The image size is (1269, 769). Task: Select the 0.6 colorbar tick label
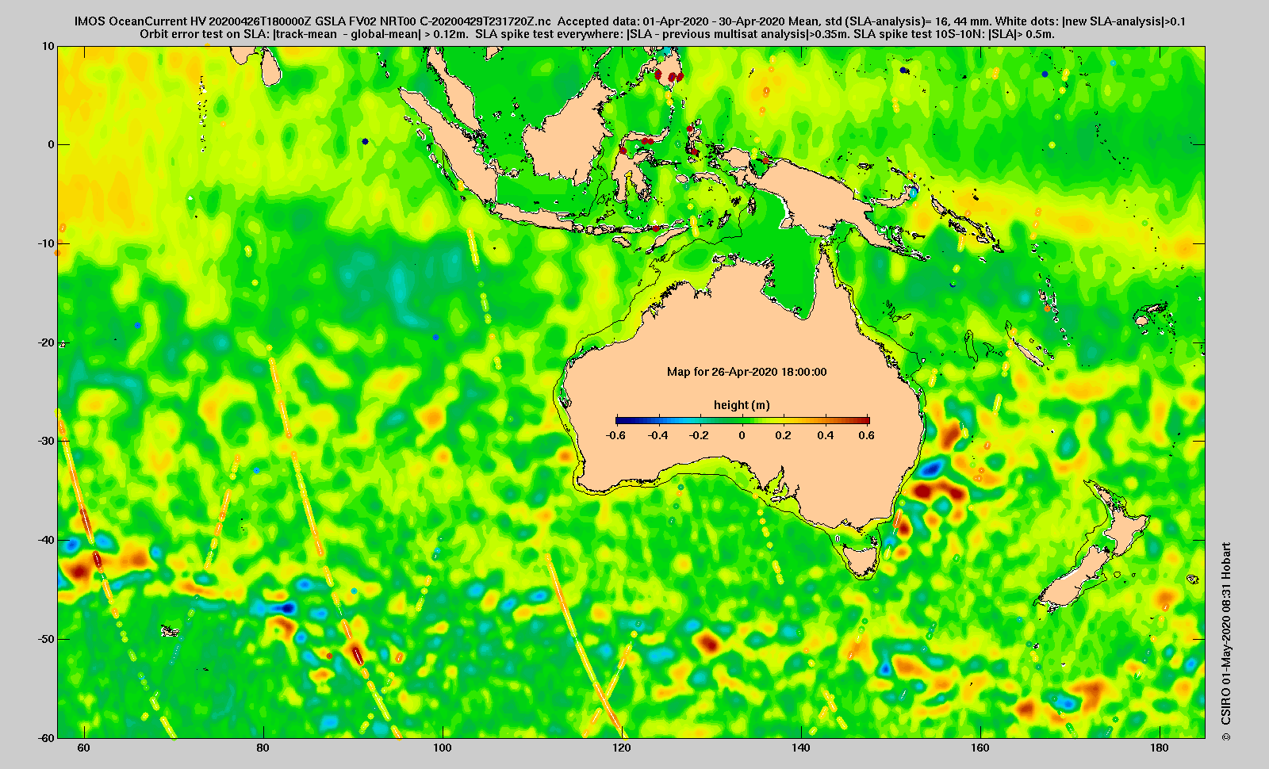866,435
